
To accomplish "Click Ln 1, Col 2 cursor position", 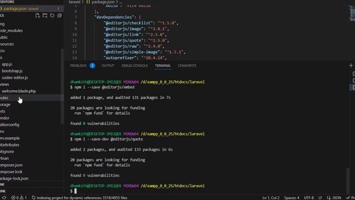I will 271,198.
